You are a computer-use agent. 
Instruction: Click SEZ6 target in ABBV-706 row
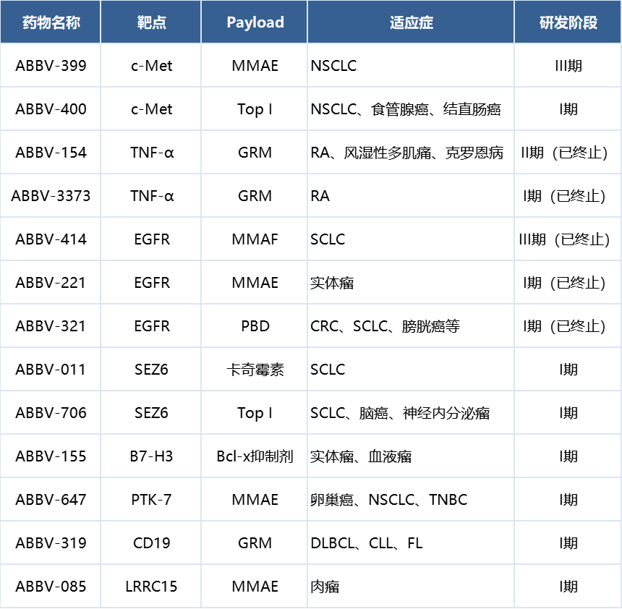(x=151, y=412)
